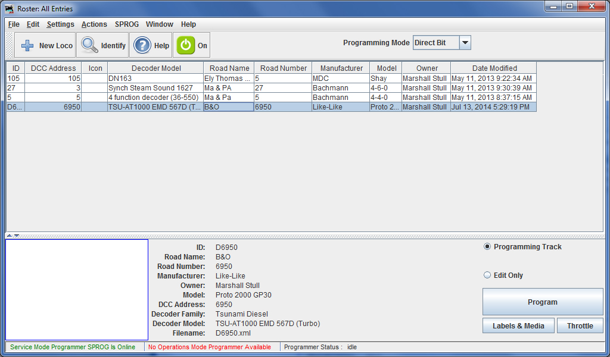This screenshot has height=357, width=610.
Task: Select TSU-AT1000 EMD 567D decoder cell
Action: point(155,107)
